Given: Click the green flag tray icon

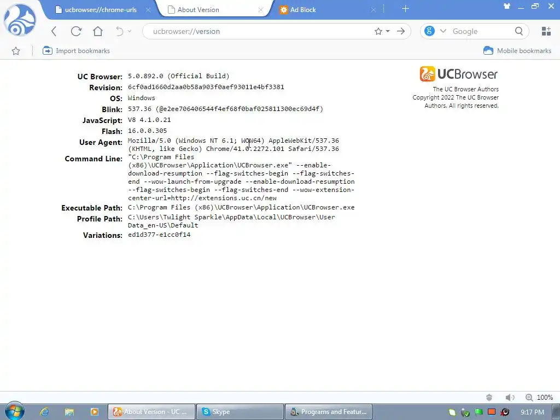Looking at the screenshot, I should [479, 412].
